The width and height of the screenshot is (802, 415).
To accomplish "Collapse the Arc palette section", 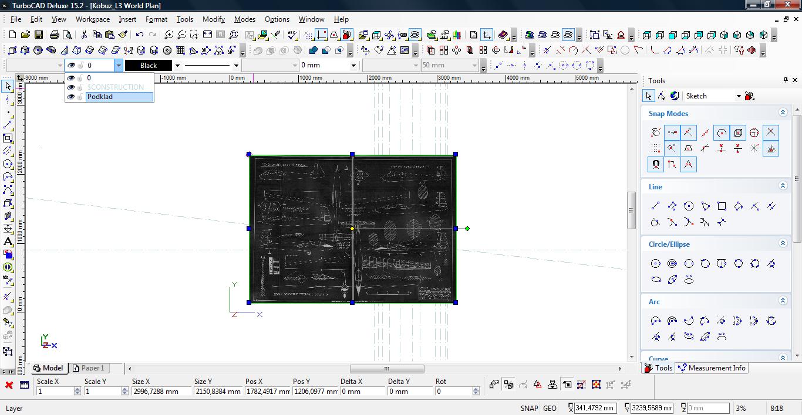I will coord(783,301).
